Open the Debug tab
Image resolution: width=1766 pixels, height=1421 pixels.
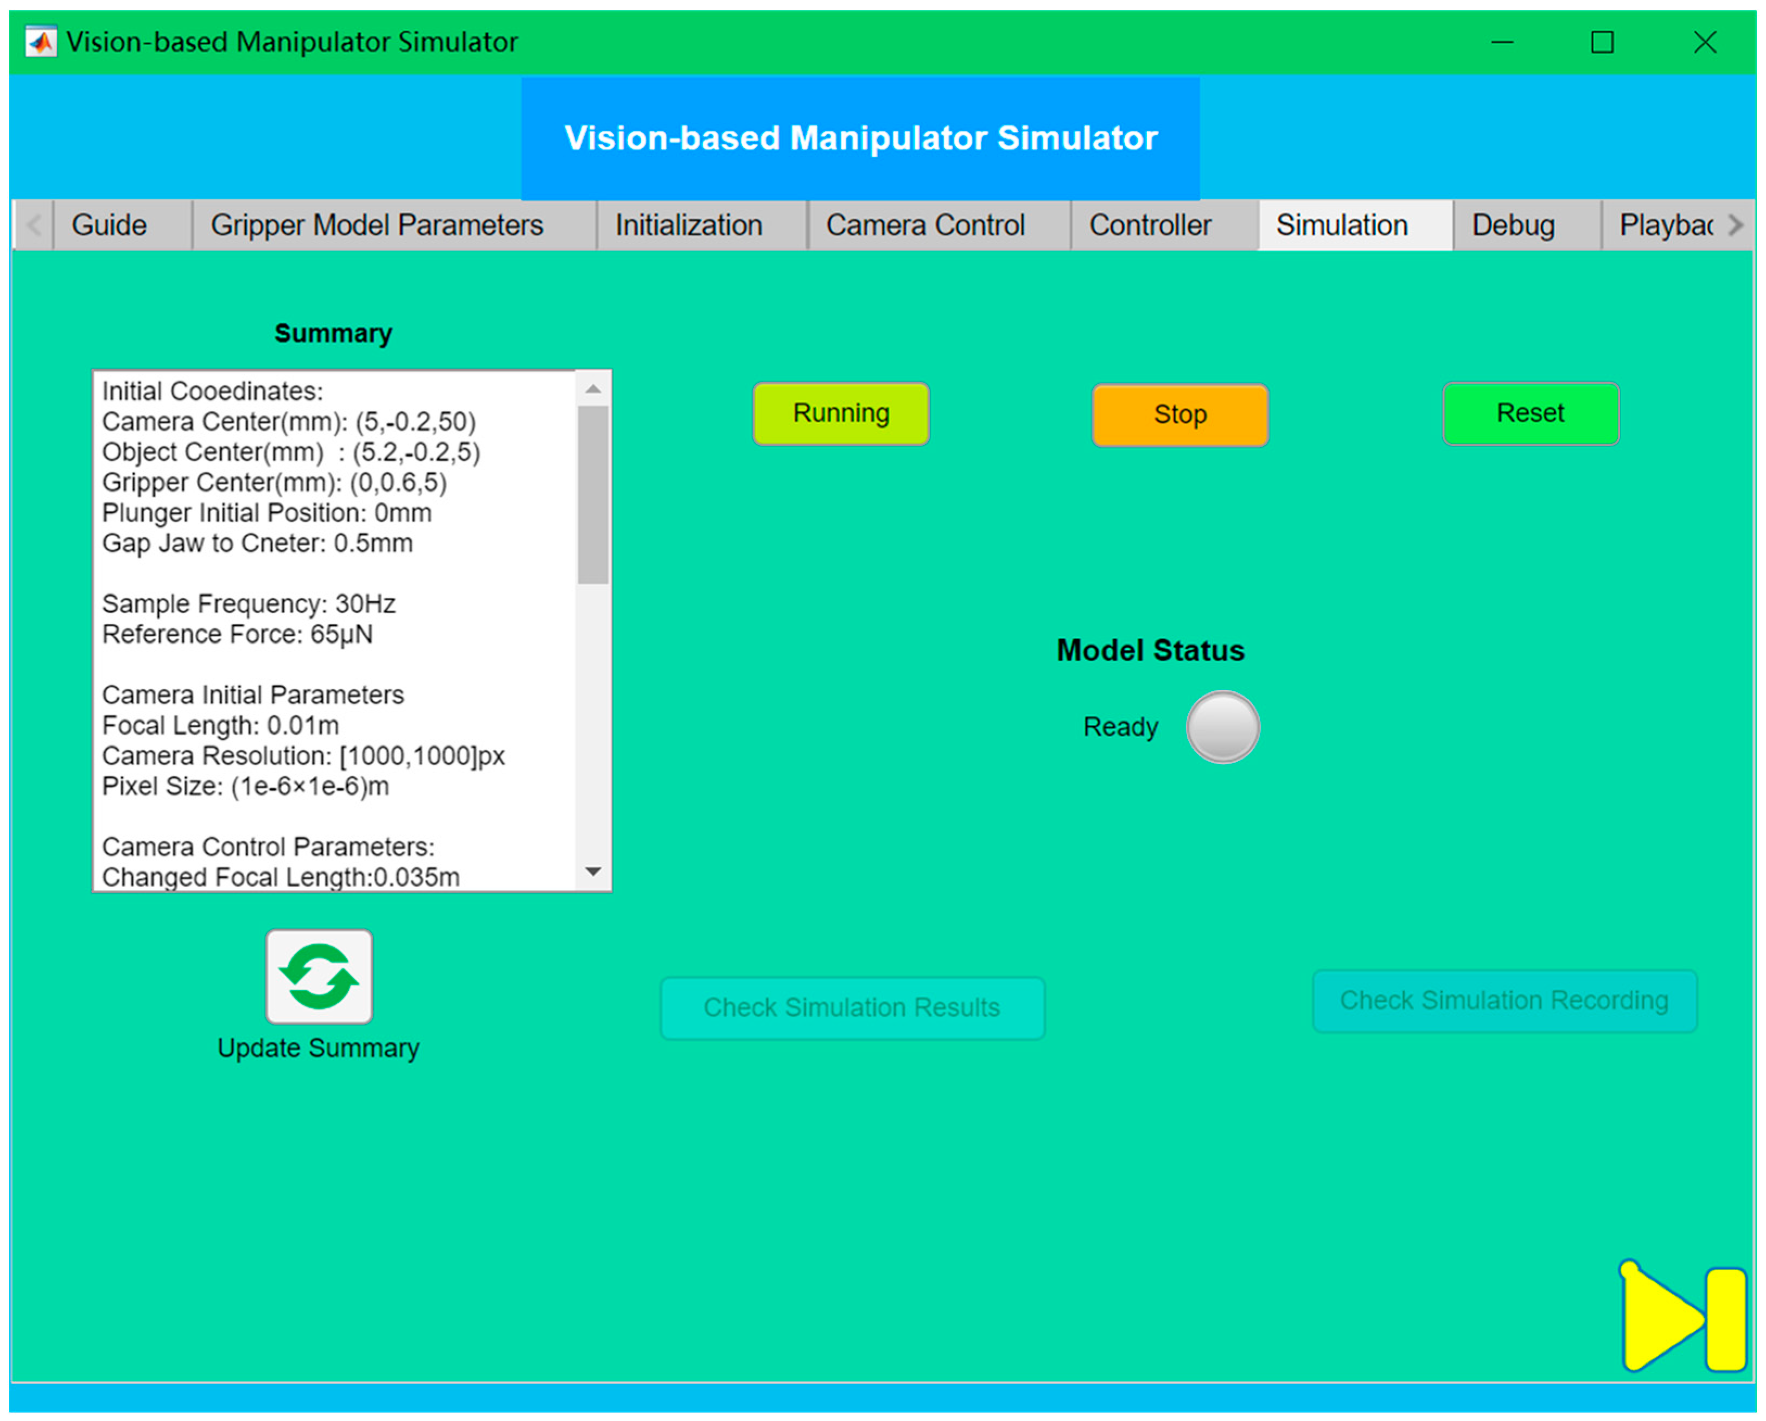(x=1513, y=225)
